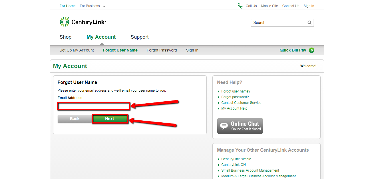
Task: Click the phone icon next to Call Us
Action: (240, 5)
